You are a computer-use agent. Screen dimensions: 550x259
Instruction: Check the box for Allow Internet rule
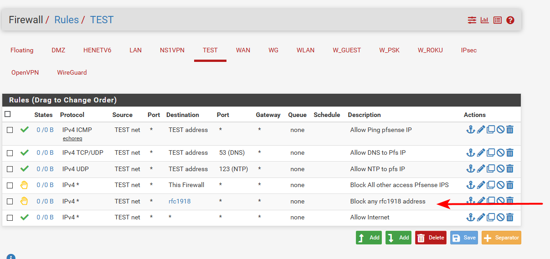click(10, 218)
